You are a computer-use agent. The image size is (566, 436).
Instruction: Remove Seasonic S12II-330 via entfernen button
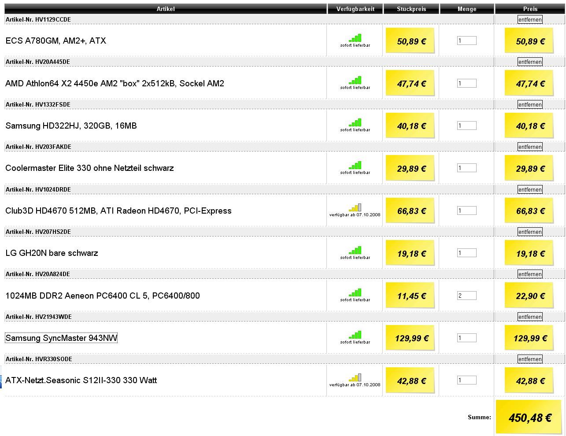pos(530,359)
